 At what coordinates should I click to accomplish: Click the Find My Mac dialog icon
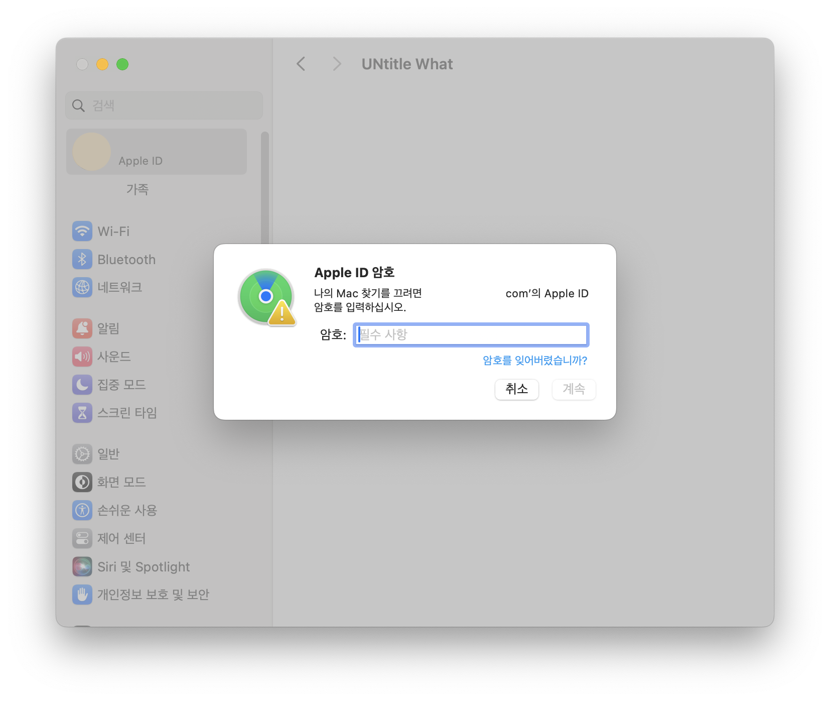click(x=267, y=297)
